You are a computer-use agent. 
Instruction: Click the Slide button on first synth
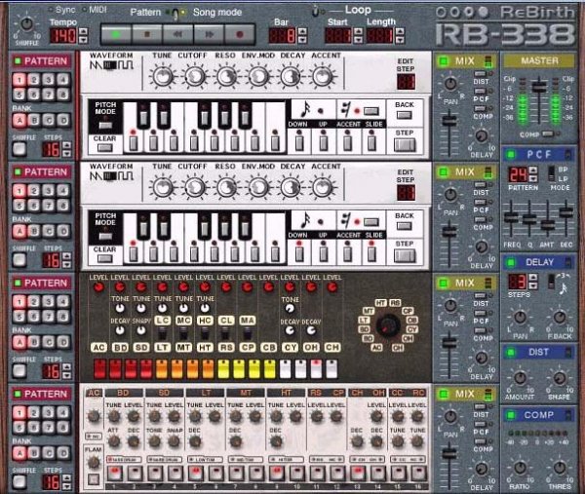tap(371, 142)
